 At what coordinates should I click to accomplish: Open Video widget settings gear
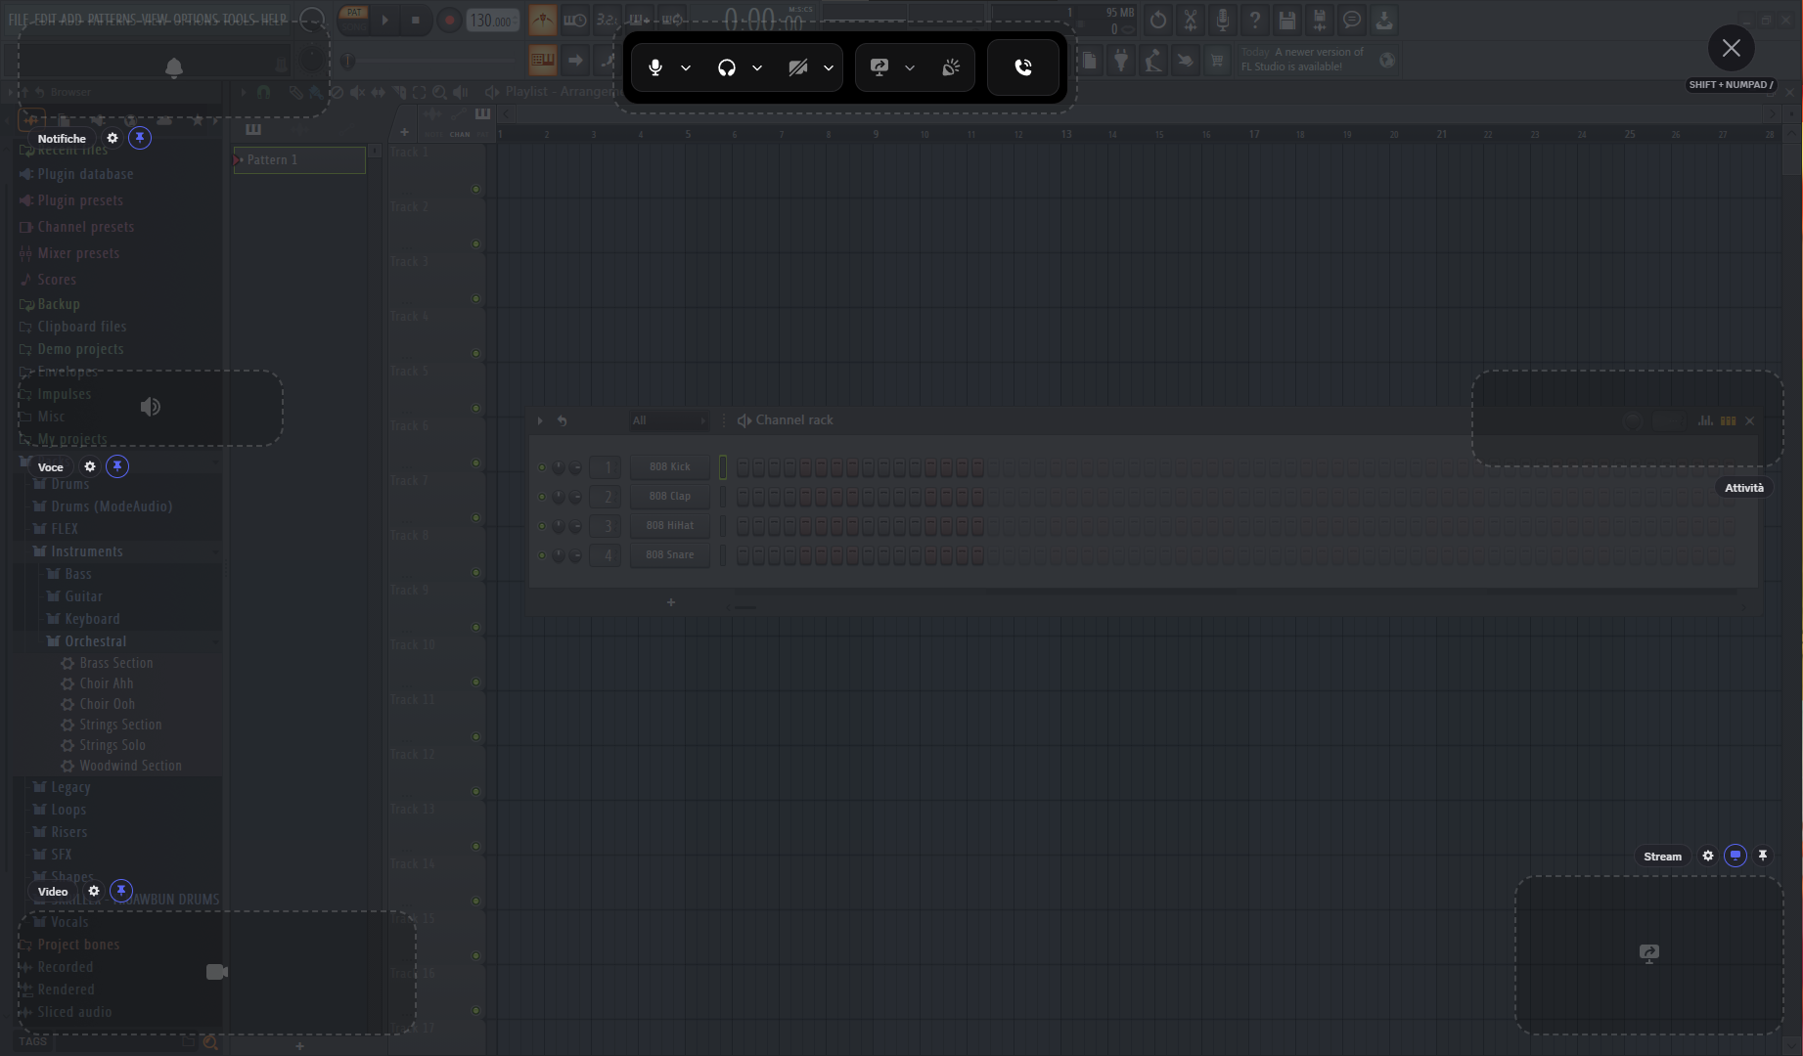[94, 891]
